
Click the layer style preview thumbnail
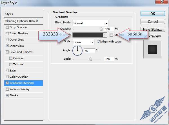(152, 49)
